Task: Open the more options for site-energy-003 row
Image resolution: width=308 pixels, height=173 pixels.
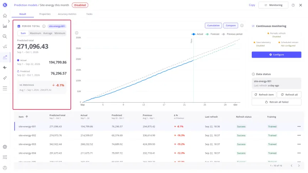Action: point(299,144)
